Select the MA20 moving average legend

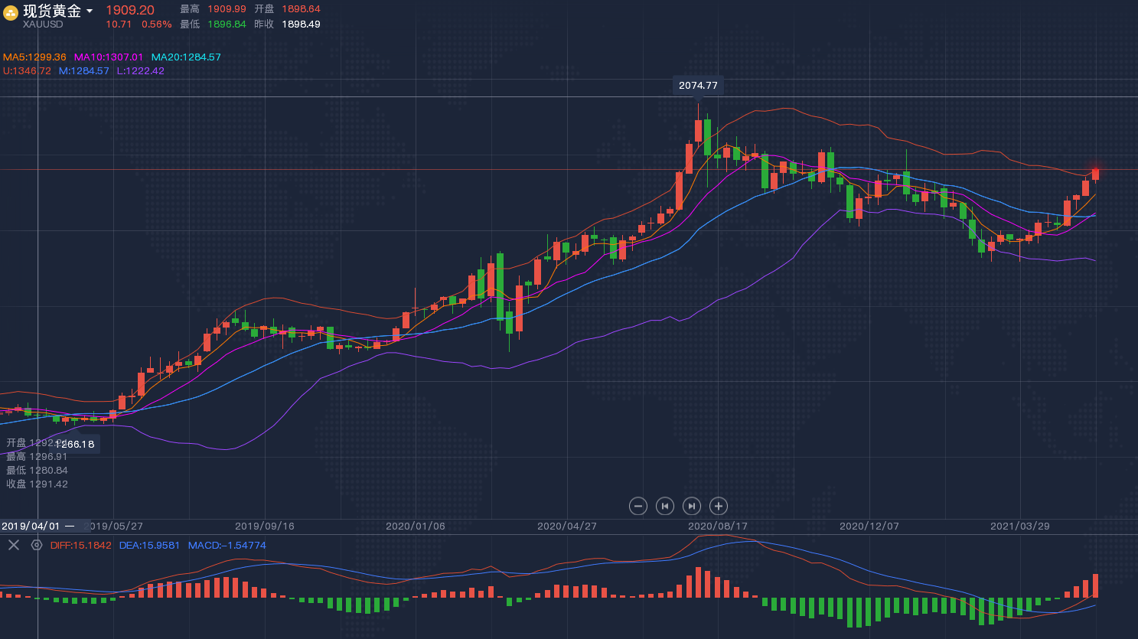(186, 57)
